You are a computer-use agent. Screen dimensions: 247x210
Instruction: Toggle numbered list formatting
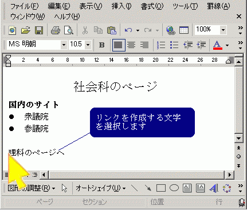point(160,45)
